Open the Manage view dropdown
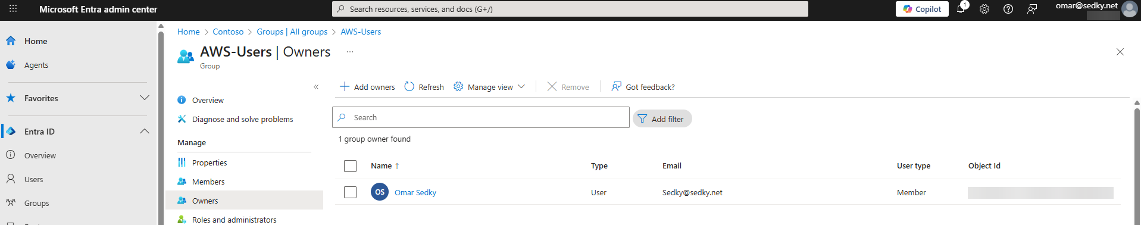The width and height of the screenshot is (1141, 225). pyautogui.click(x=489, y=87)
